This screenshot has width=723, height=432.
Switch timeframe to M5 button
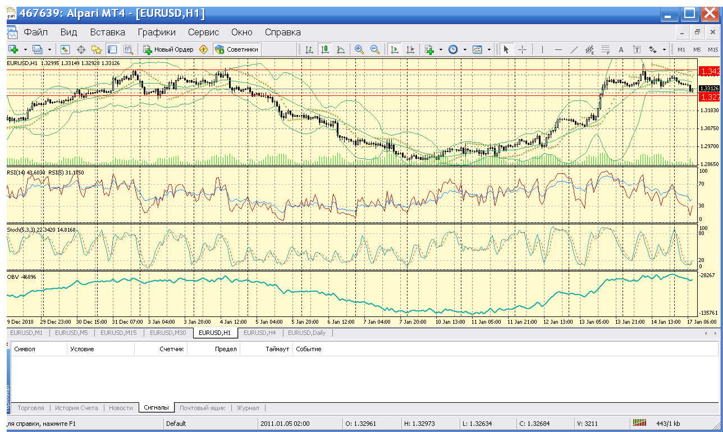click(x=697, y=49)
